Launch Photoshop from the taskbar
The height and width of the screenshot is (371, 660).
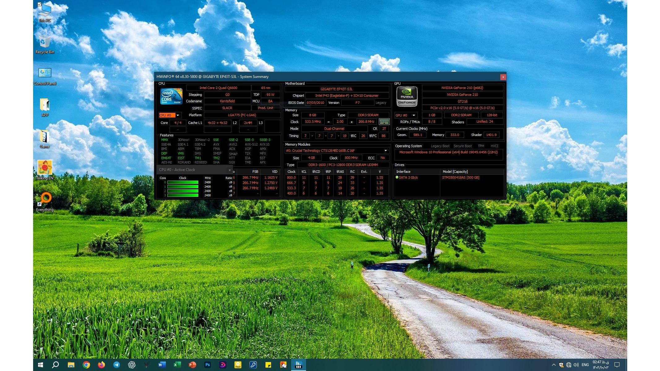pyautogui.click(x=207, y=365)
